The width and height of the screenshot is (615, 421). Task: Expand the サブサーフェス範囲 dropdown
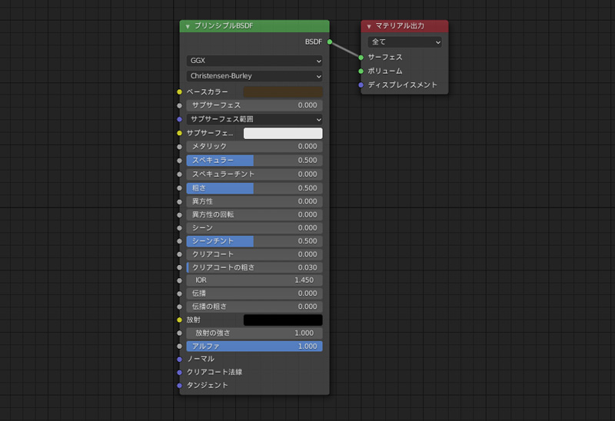(254, 119)
